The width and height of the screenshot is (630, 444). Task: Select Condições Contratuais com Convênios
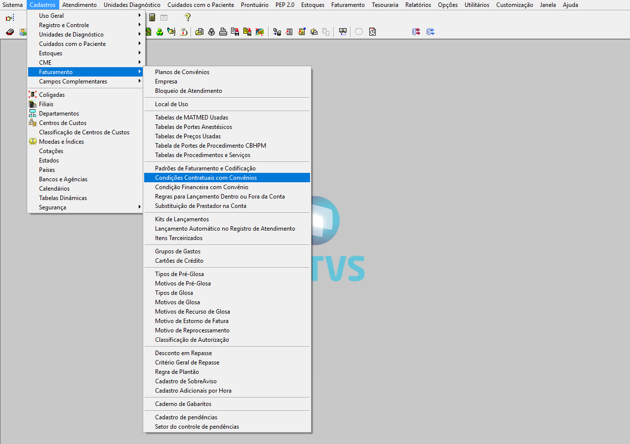click(227, 178)
